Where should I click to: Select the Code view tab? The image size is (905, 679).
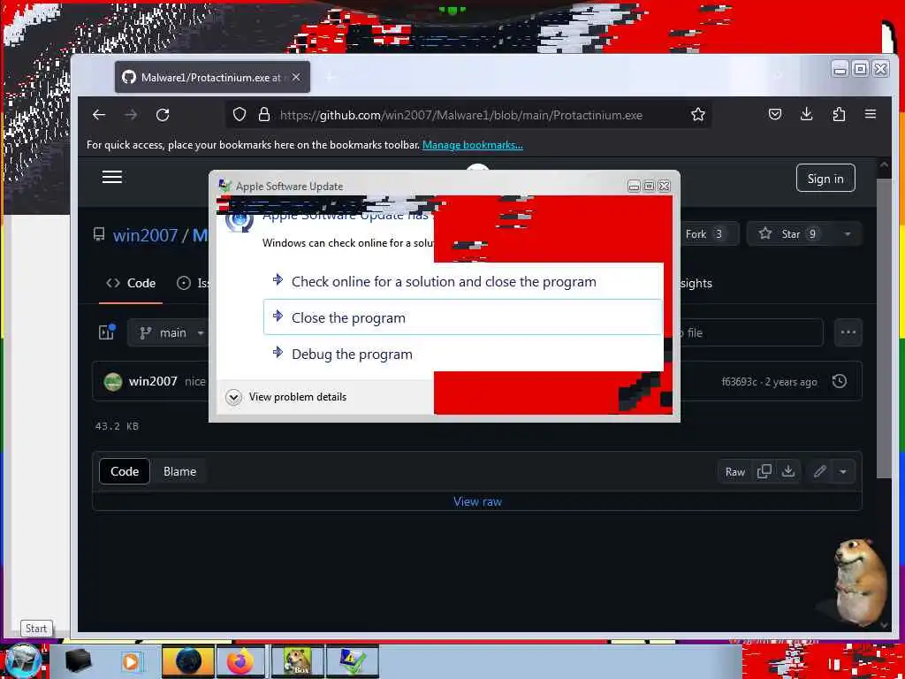[x=125, y=471]
